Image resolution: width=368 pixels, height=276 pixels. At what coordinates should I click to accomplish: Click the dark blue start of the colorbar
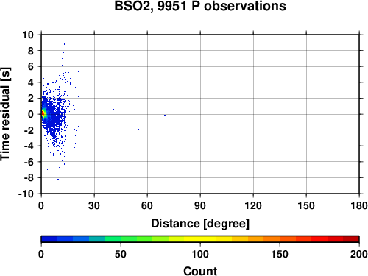click(49, 239)
